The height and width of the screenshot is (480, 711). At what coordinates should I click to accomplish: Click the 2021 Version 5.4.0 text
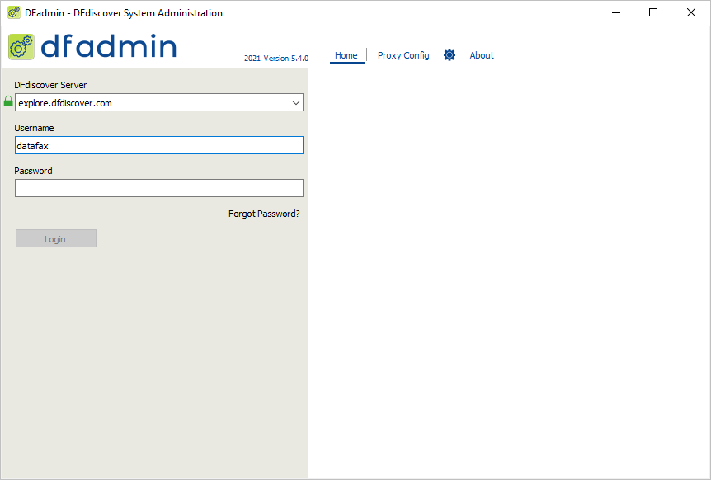(x=276, y=58)
